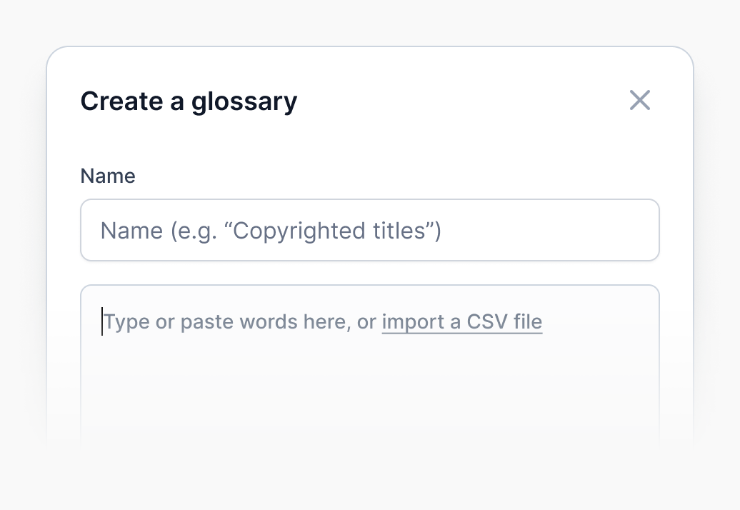
Task: Place cursor at start of words textarea
Action: pyautogui.click(x=104, y=322)
